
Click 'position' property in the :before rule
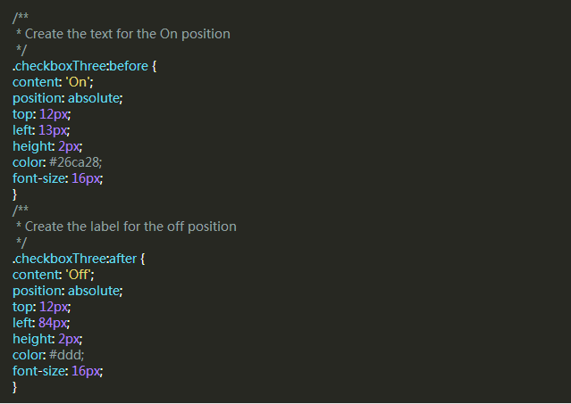tap(38, 98)
